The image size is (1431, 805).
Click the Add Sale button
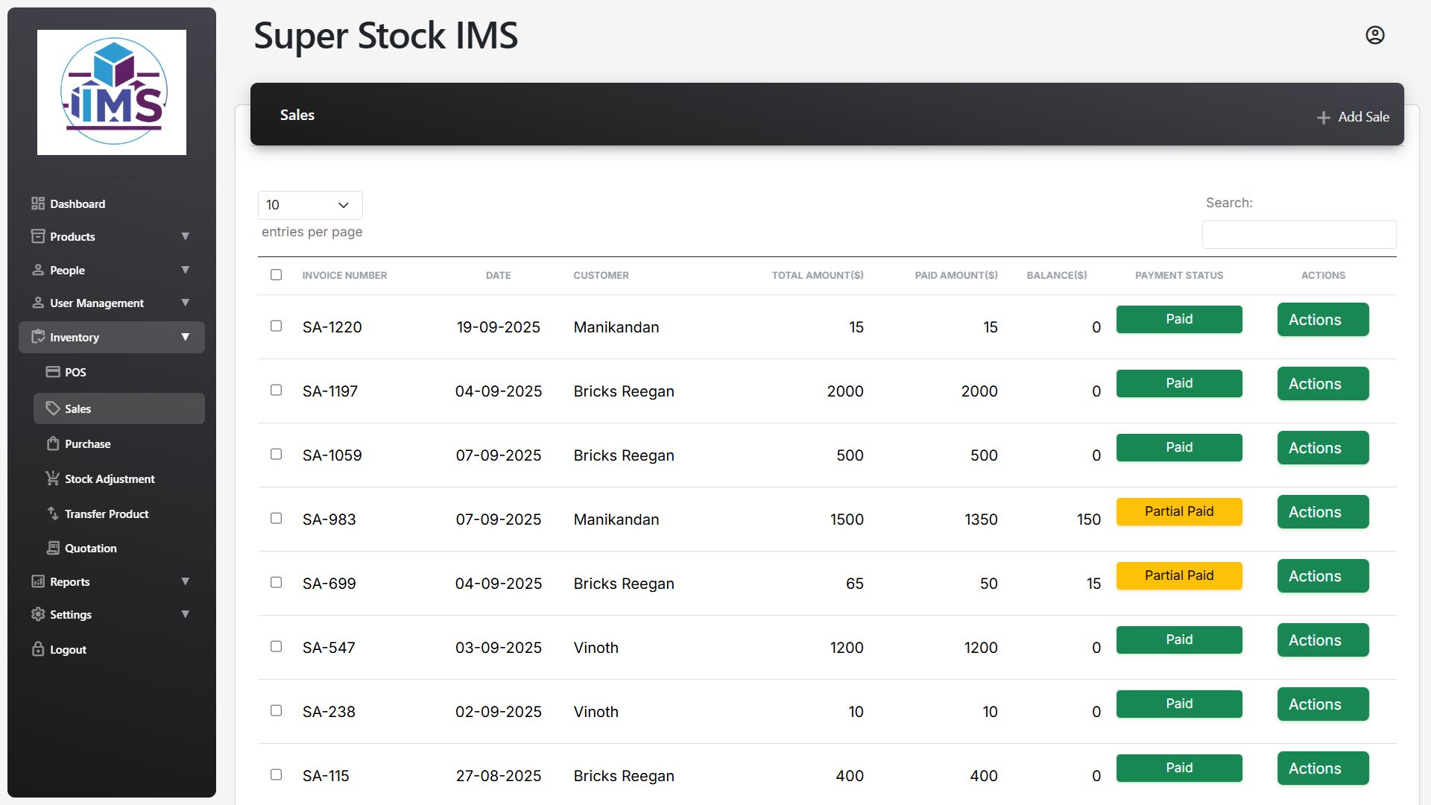[1353, 117]
